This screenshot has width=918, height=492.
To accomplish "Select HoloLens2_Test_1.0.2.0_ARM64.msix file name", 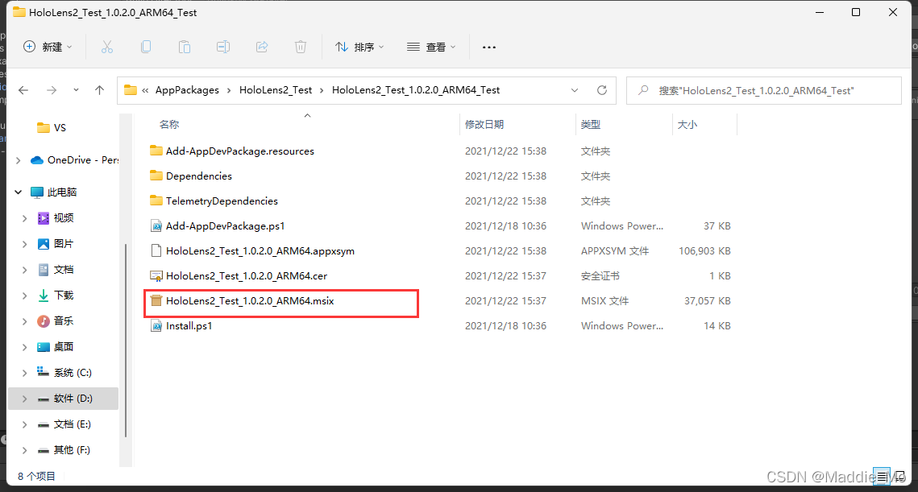I will pos(250,300).
